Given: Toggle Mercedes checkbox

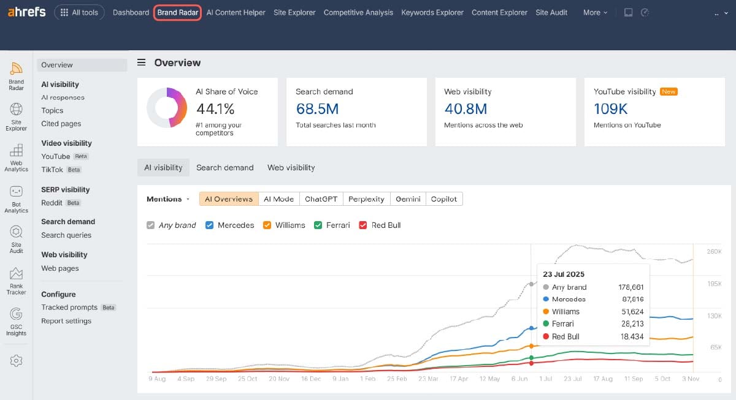Looking at the screenshot, I should [210, 225].
